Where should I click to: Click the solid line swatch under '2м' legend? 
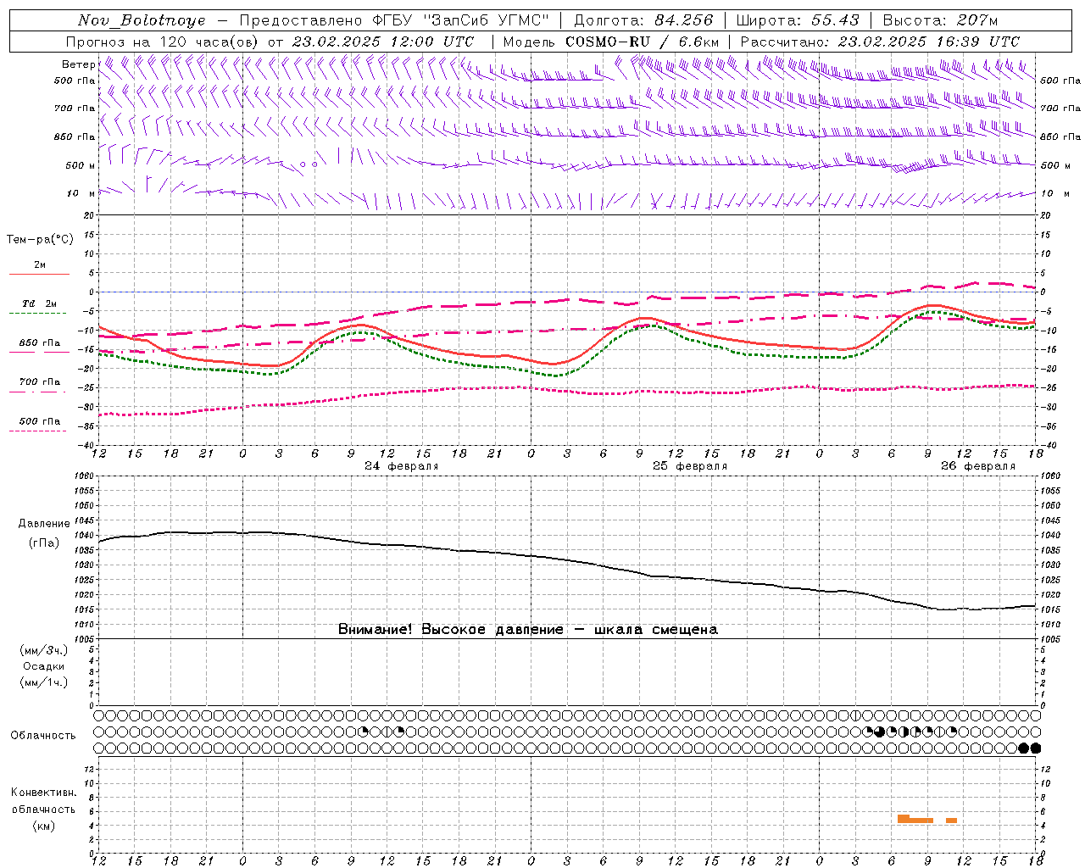point(39,274)
